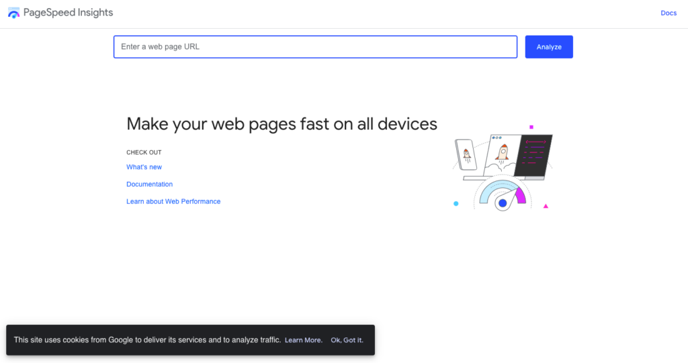
Task: Click the phone rocket illustration
Action: point(466,154)
